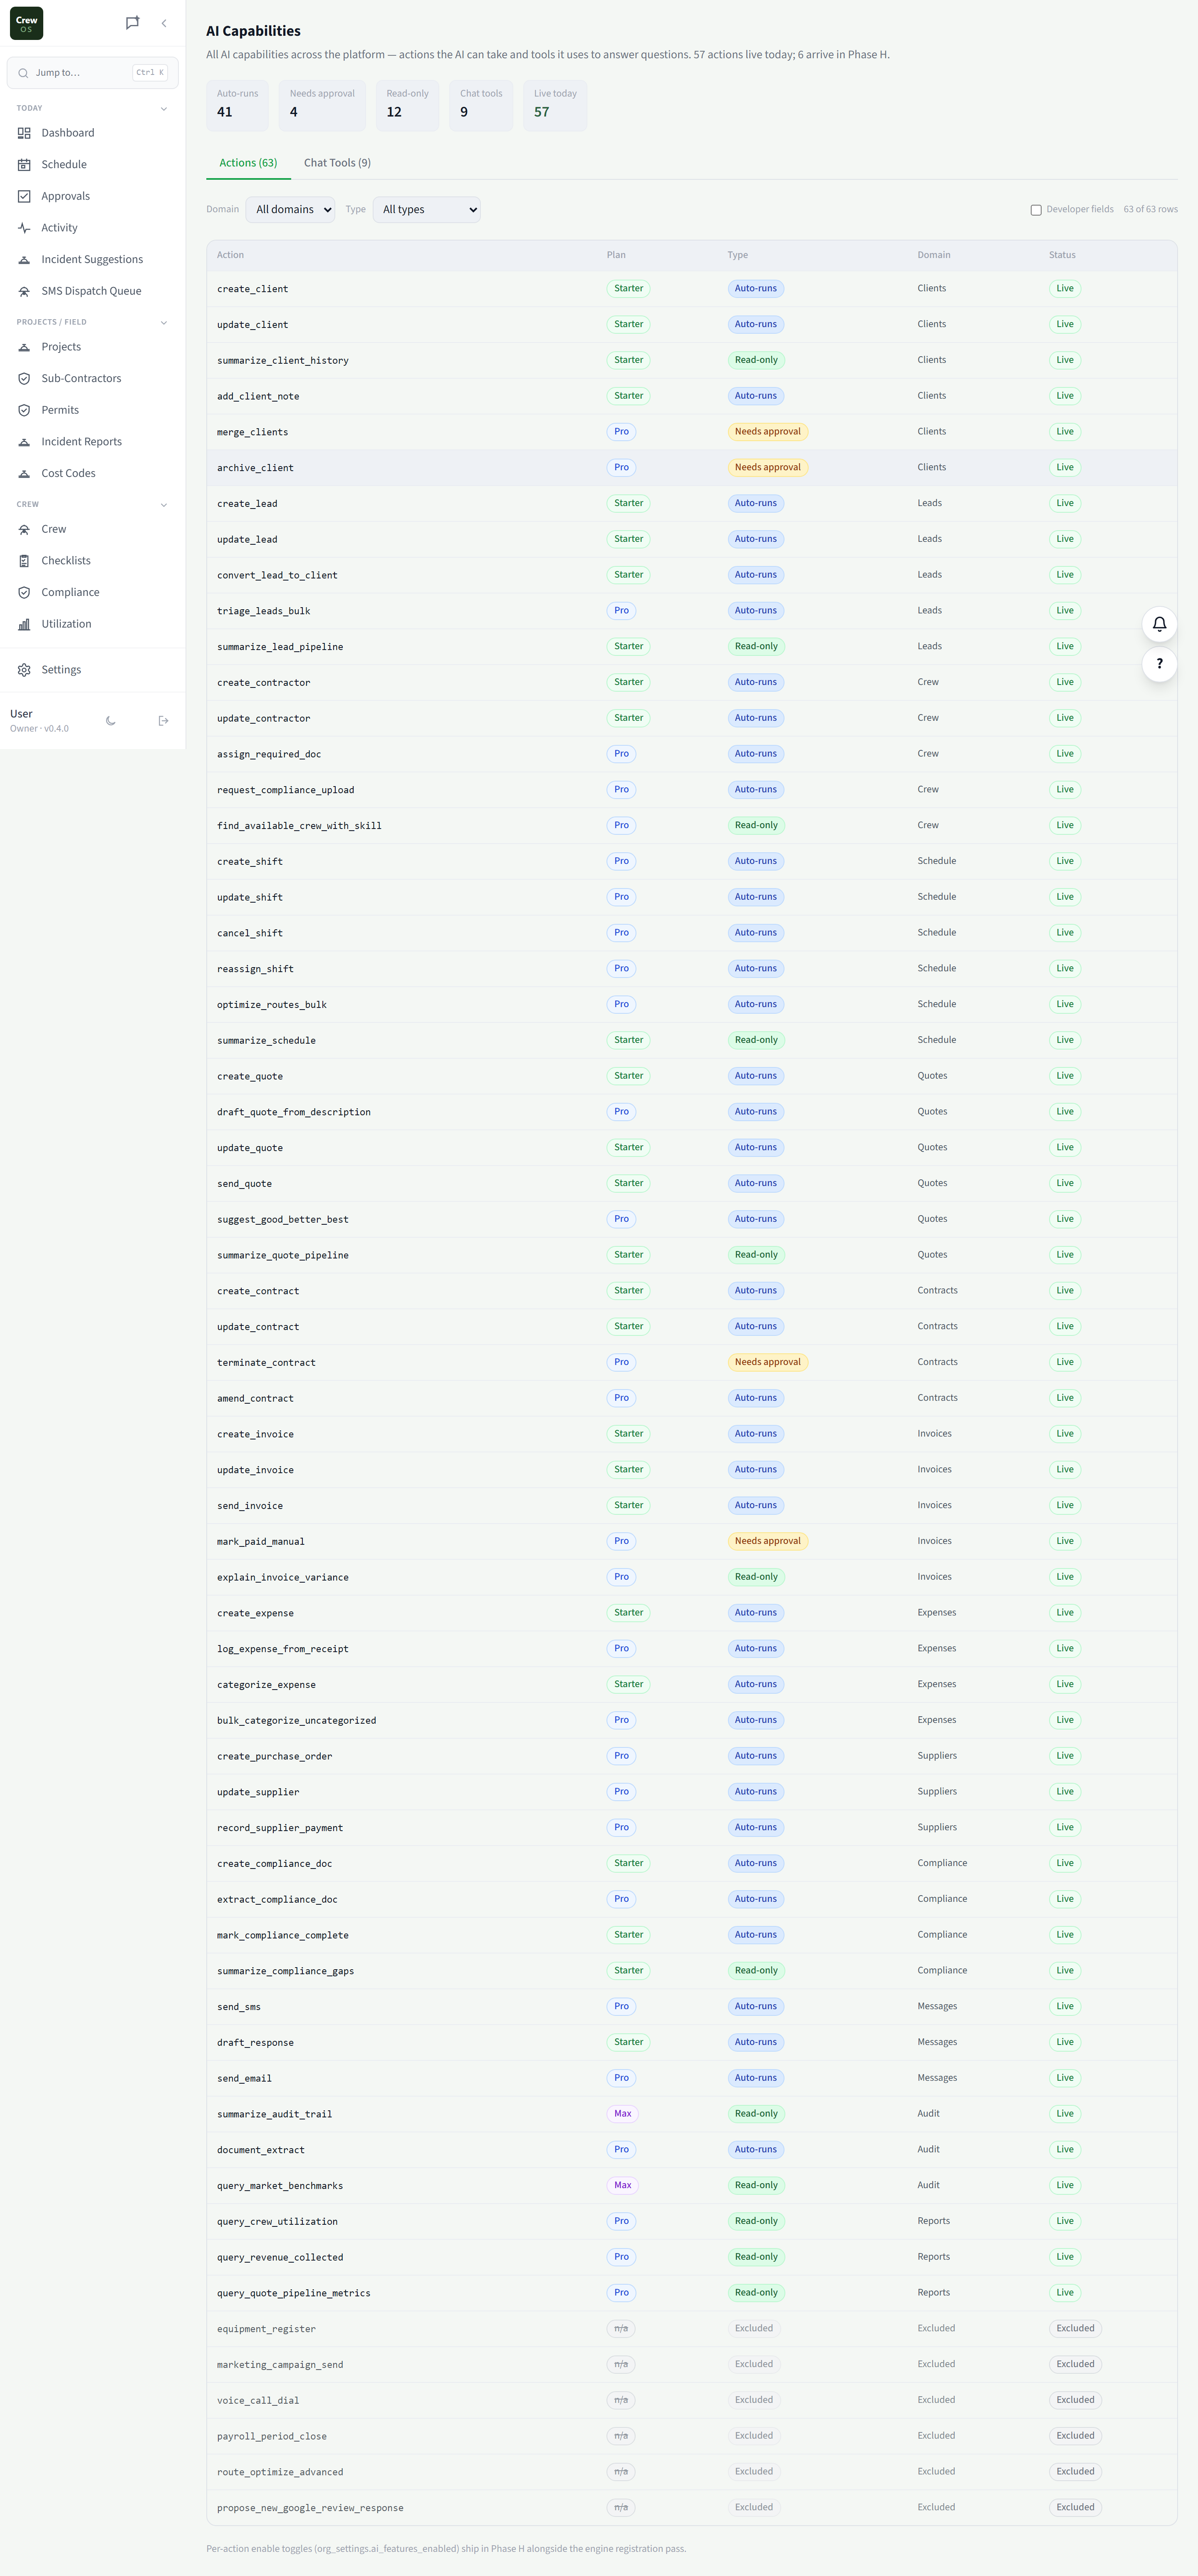
Task: Click the Incident Suggestions icon
Action: 24,260
